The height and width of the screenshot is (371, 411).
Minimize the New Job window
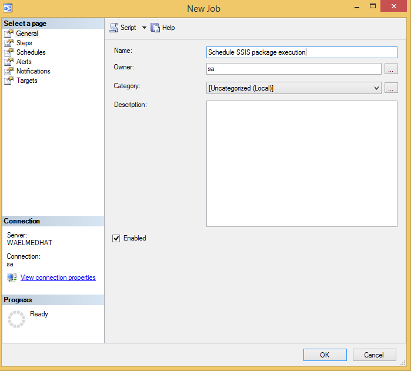coord(357,6)
